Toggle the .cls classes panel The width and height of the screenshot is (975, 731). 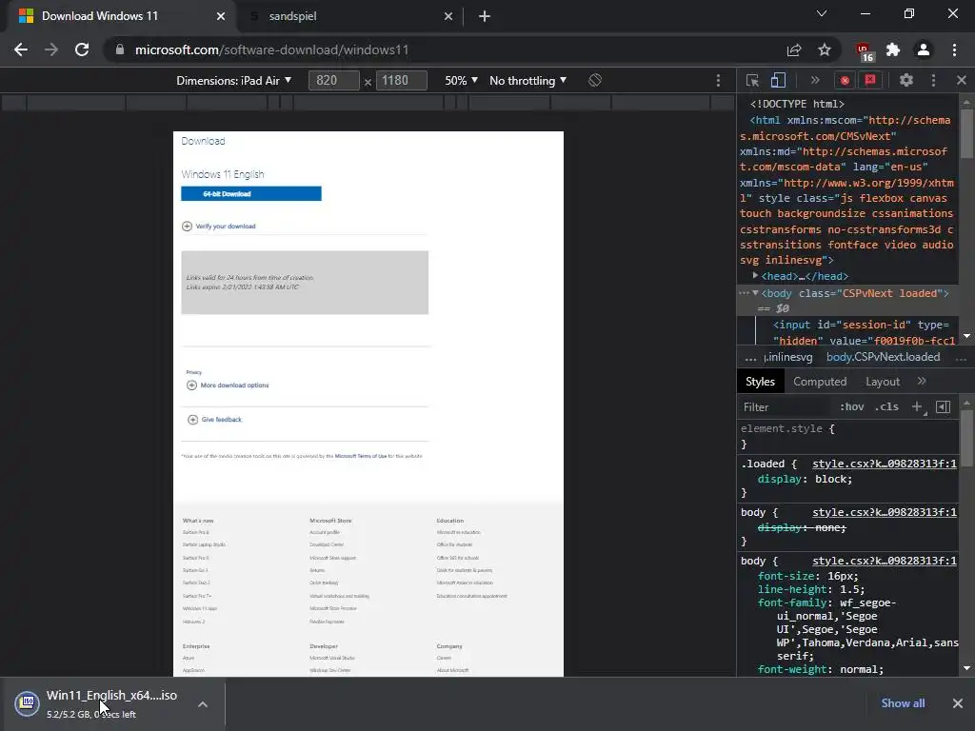pos(886,406)
